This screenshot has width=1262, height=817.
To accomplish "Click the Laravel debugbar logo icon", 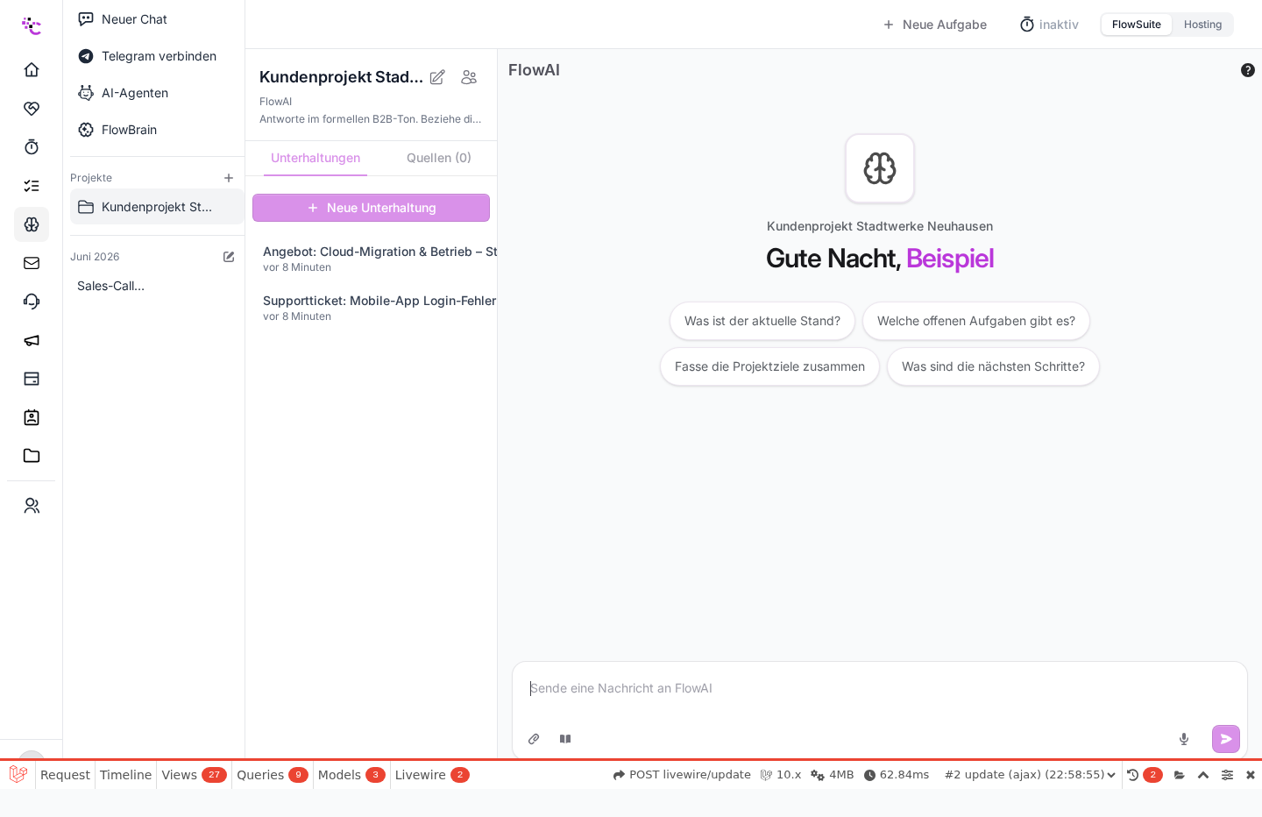I will (x=18, y=775).
